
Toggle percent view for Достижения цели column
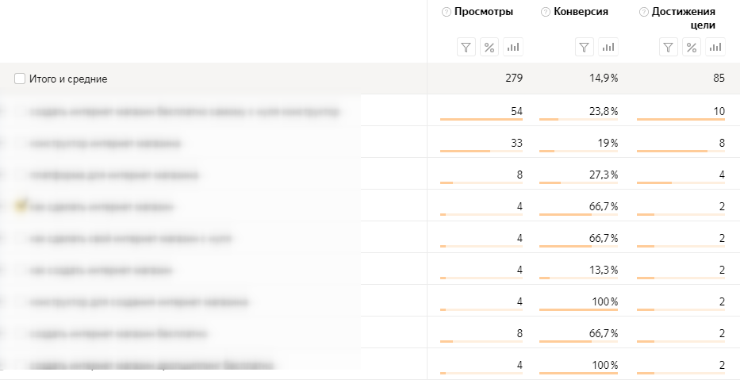click(692, 48)
